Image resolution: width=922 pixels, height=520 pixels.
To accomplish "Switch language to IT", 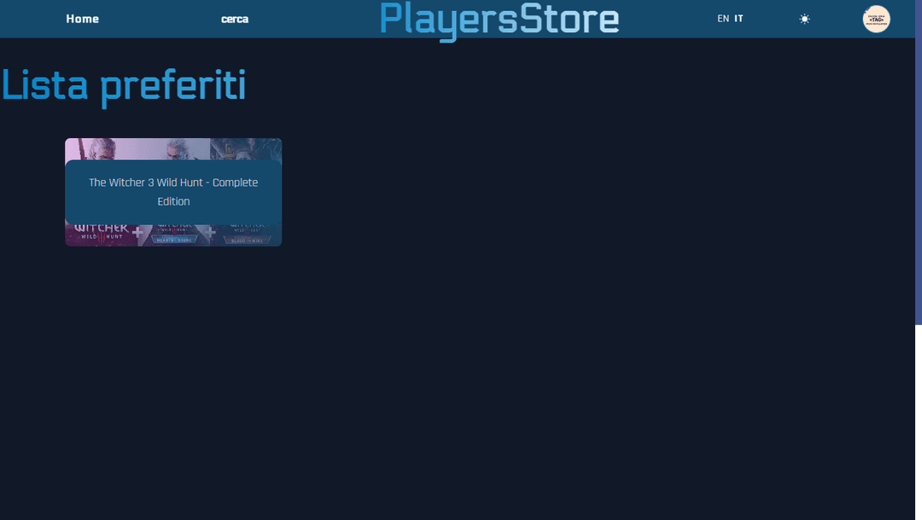I will tap(738, 19).
